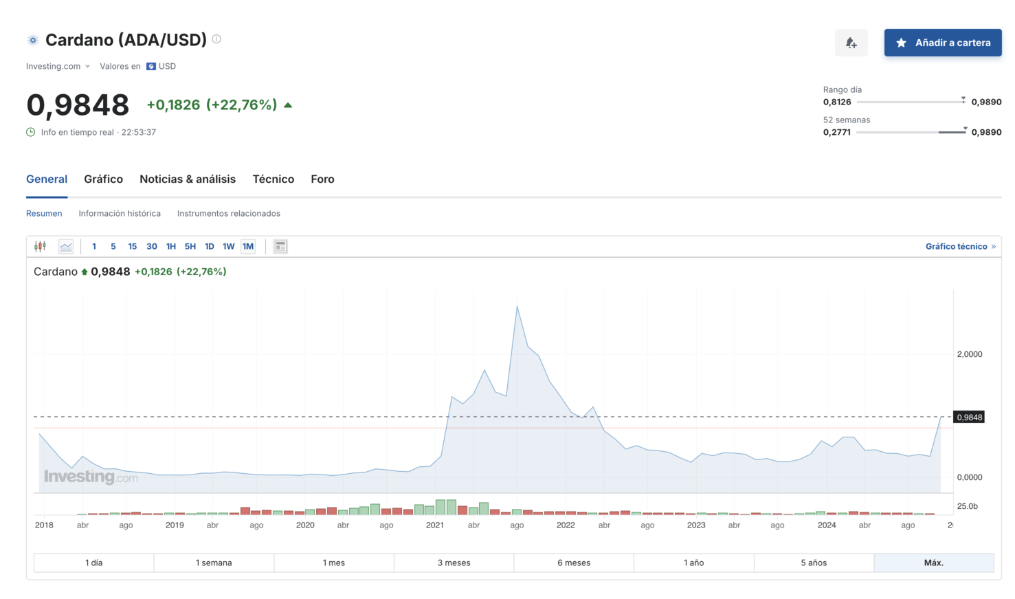Image resolution: width=1015 pixels, height=599 pixels.
Task: Open the Valores en USD currency selector
Action: pos(161,67)
